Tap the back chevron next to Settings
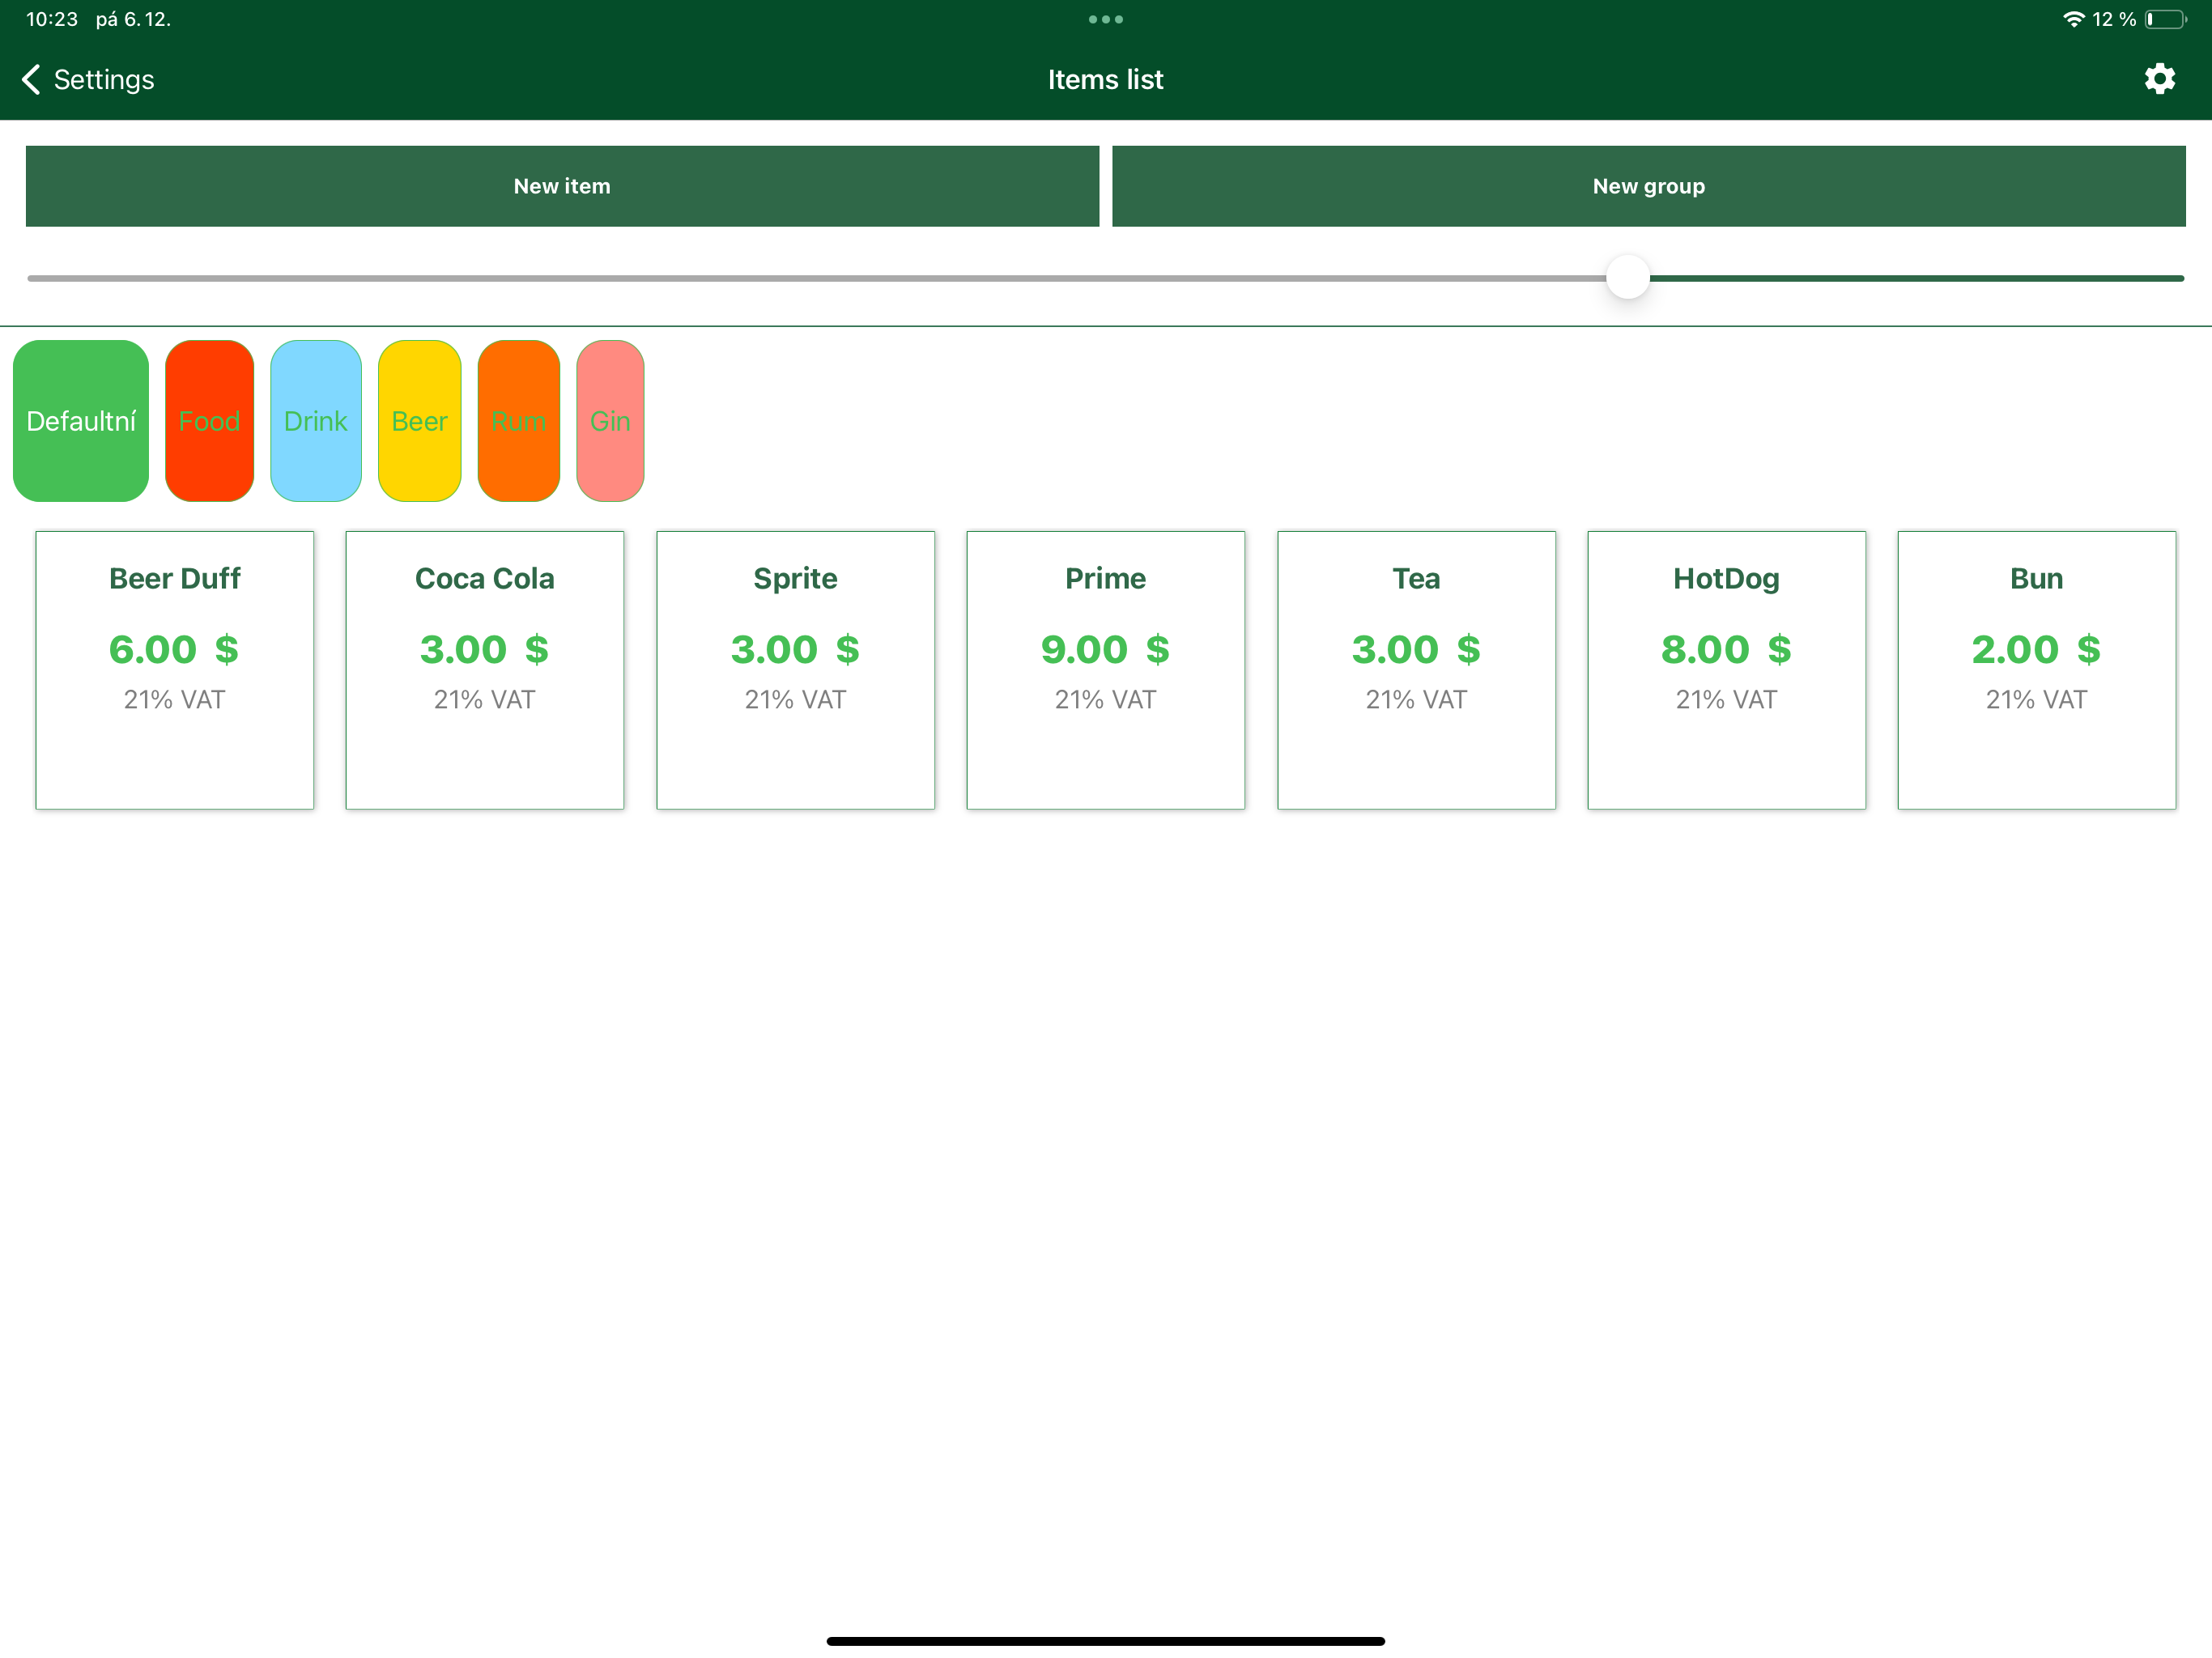This screenshot has height=1658, width=2212. 30,78
